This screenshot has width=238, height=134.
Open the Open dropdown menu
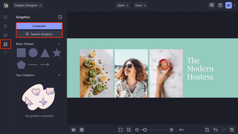123,5
